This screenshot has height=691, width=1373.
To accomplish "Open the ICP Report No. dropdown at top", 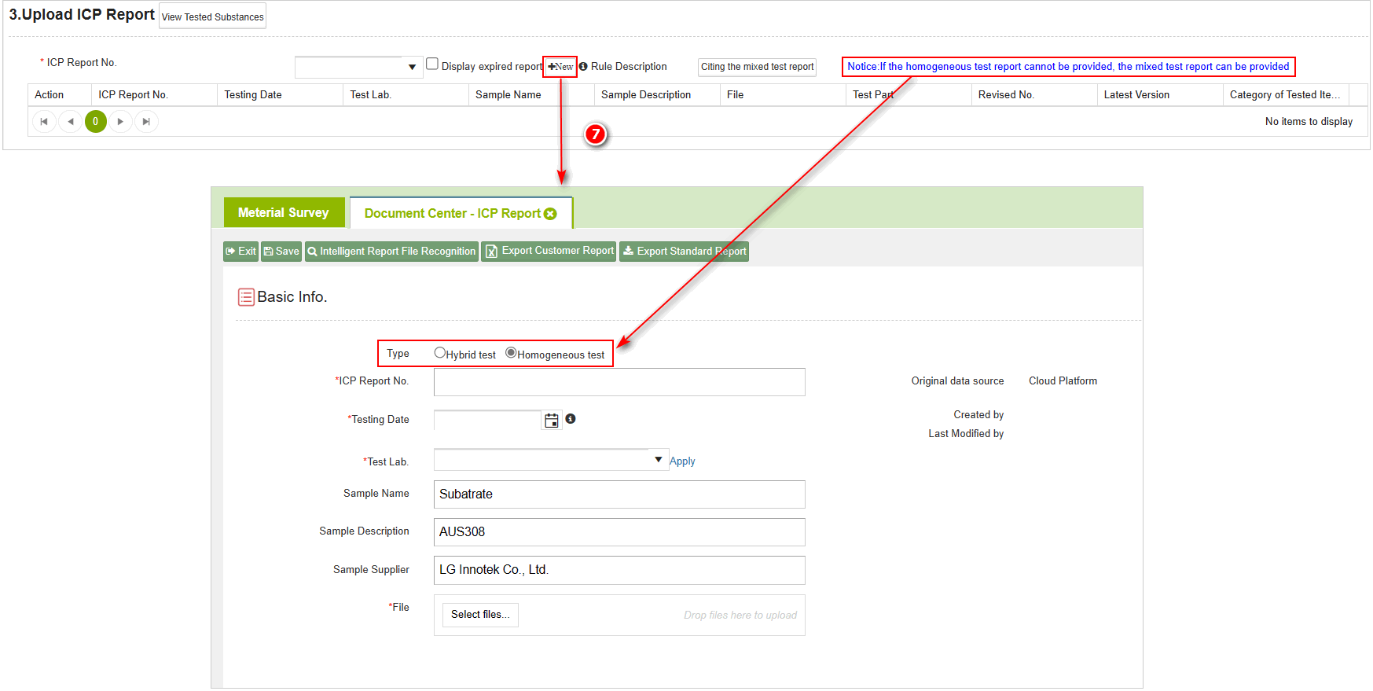I will pyautogui.click(x=412, y=68).
